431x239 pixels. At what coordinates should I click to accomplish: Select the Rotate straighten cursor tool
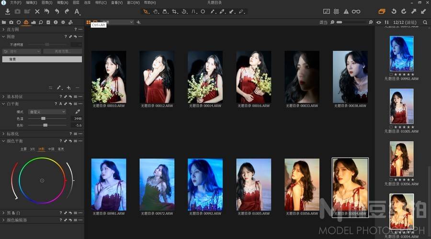pyautogui.click(x=184, y=11)
